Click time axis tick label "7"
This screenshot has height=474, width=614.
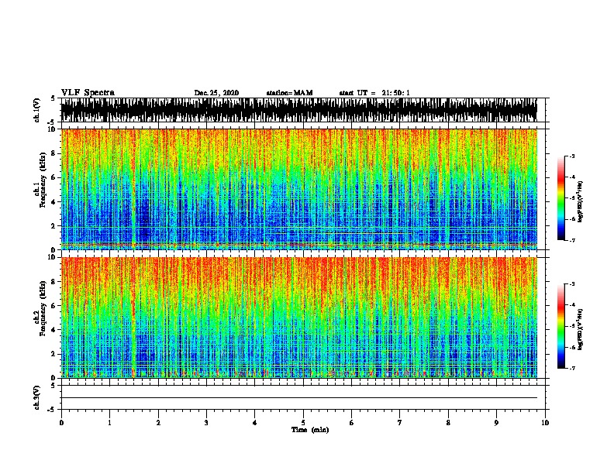pos(400,422)
